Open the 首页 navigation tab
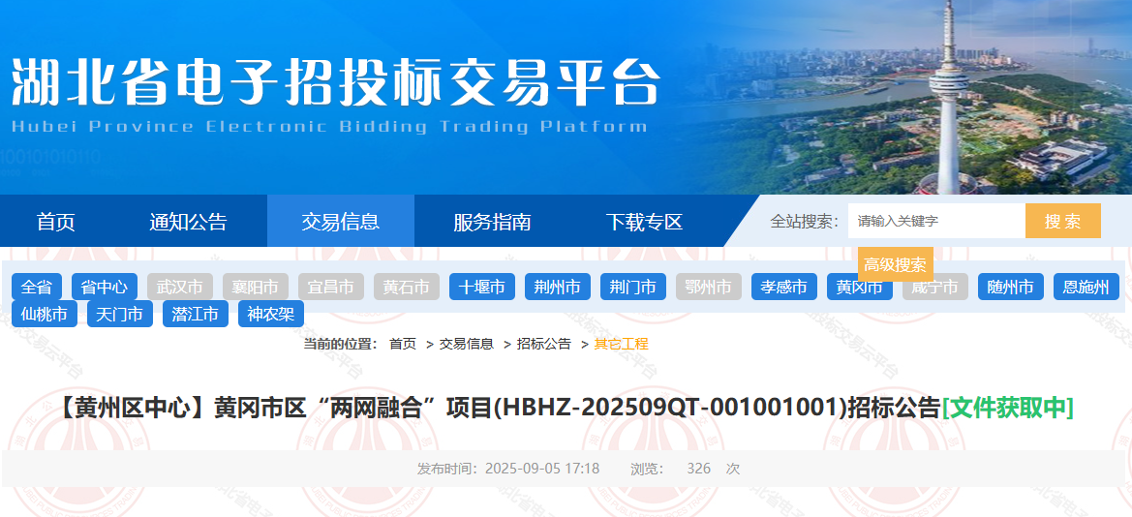 coord(55,222)
